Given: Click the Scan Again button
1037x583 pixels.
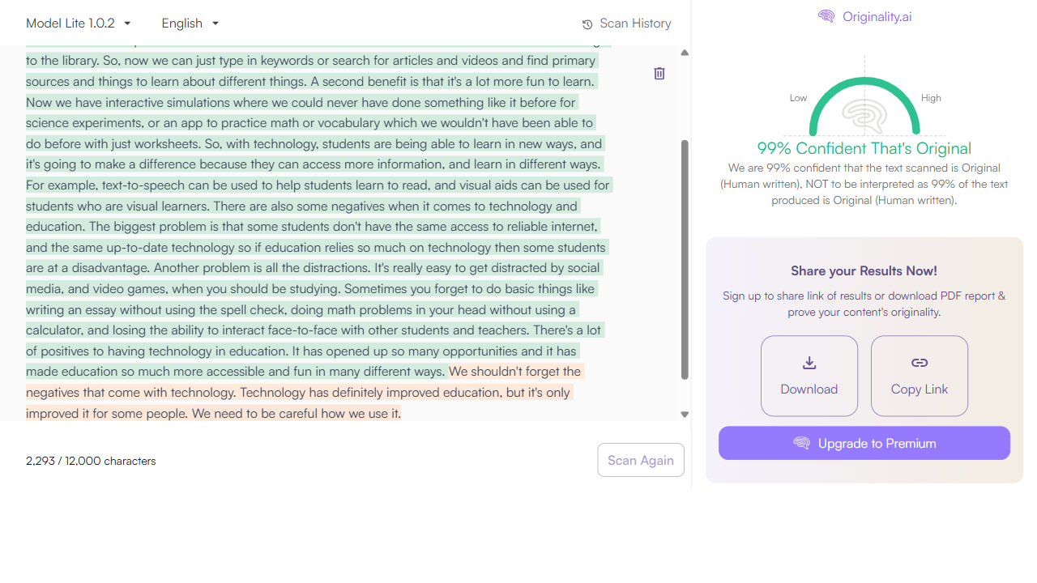Looking at the screenshot, I should (641, 460).
